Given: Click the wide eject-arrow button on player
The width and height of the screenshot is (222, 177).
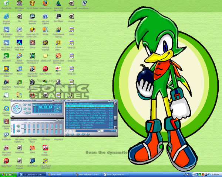Looking at the screenshot, I should coord(27,112).
